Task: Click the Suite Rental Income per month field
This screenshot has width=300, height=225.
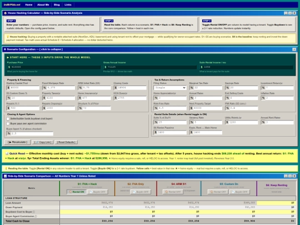Action: click(x=246, y=67)
